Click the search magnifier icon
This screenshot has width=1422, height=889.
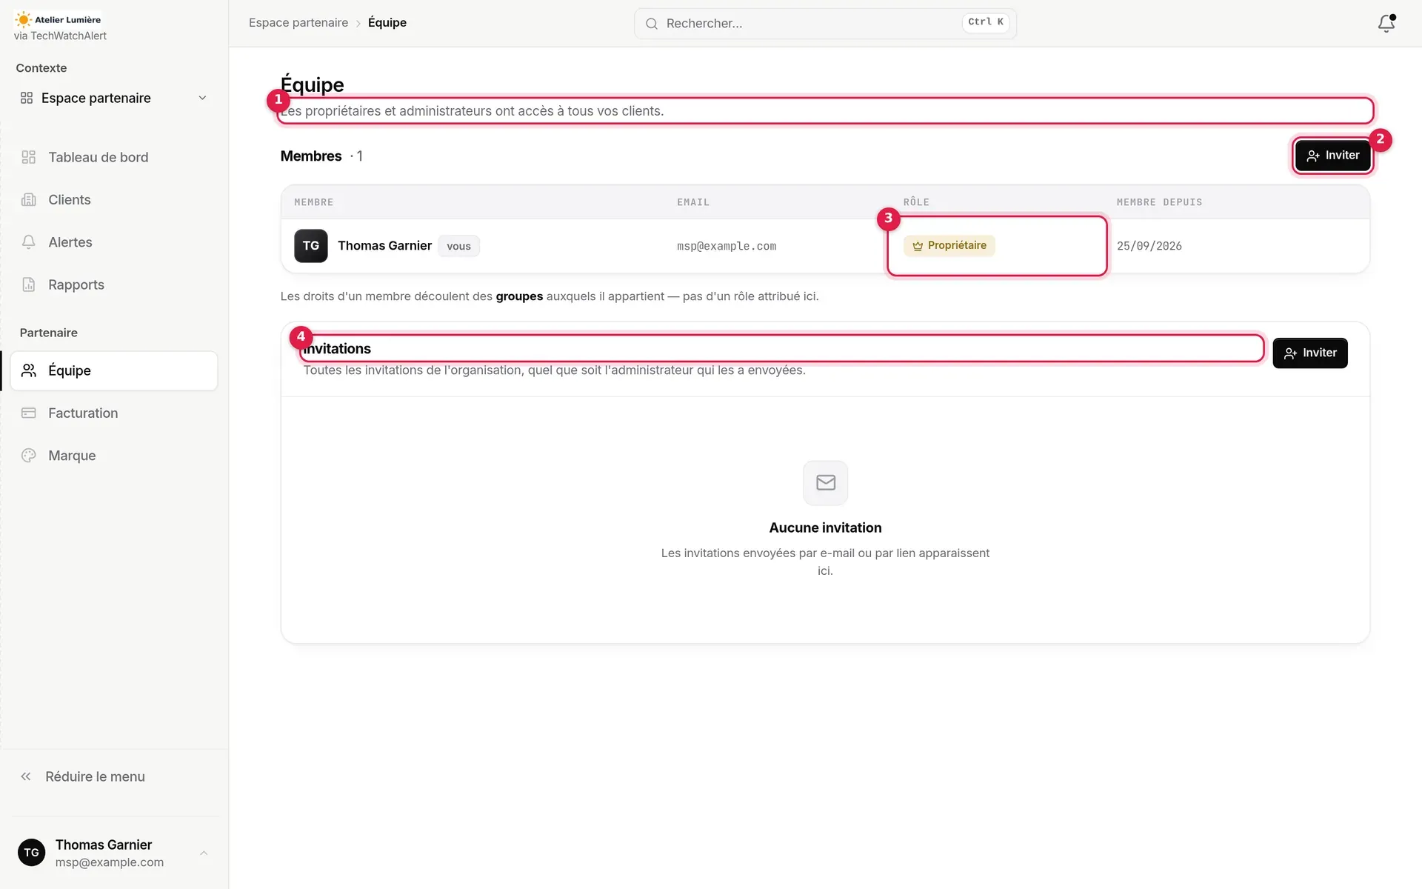652,24
